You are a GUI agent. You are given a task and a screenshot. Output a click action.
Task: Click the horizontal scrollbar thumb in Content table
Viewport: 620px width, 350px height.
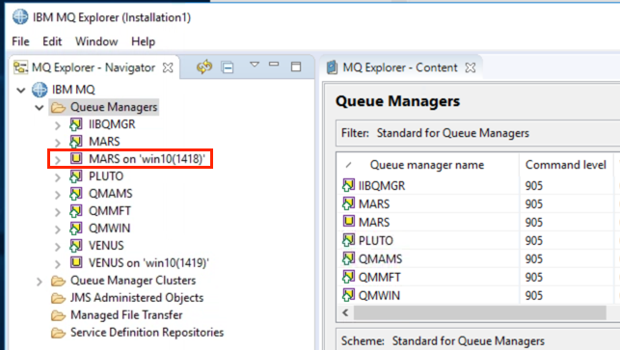479,312
